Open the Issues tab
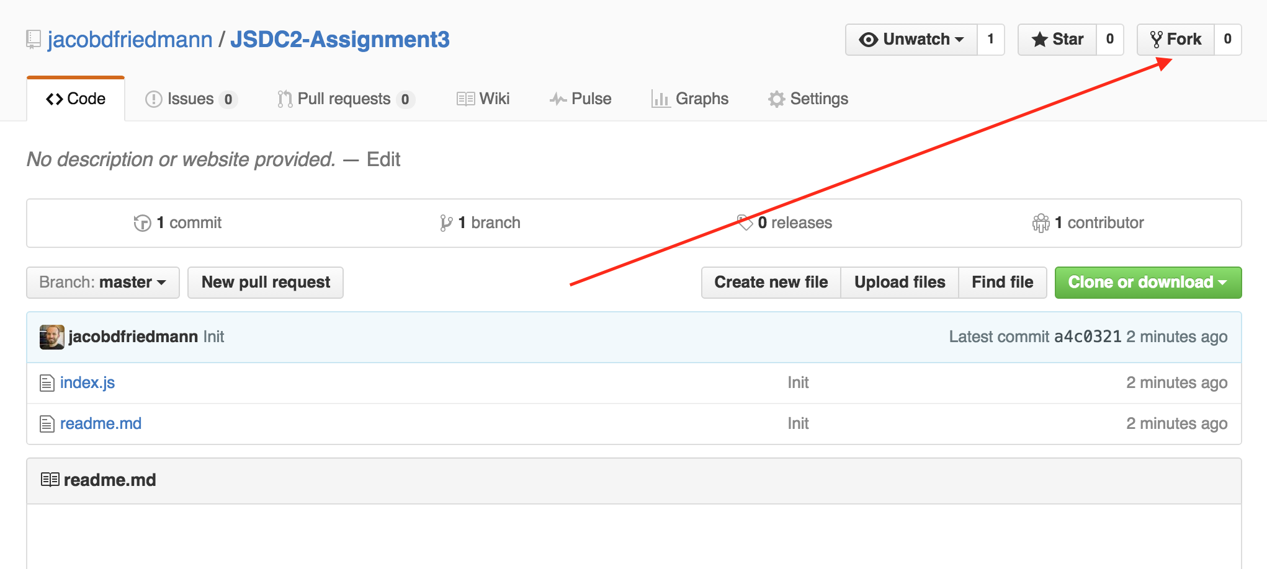This screenshot has height=569, width=1267. pos(191,99)
